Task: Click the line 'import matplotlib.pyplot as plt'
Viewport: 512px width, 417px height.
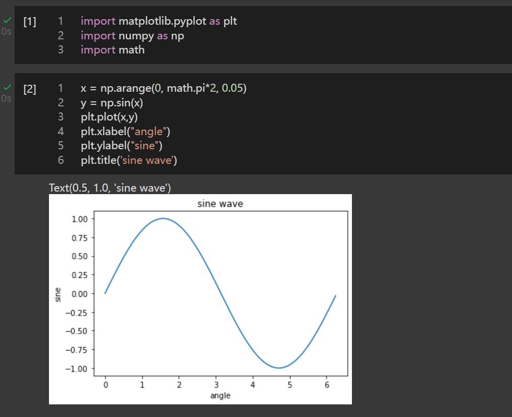Action: click(159, 21)
